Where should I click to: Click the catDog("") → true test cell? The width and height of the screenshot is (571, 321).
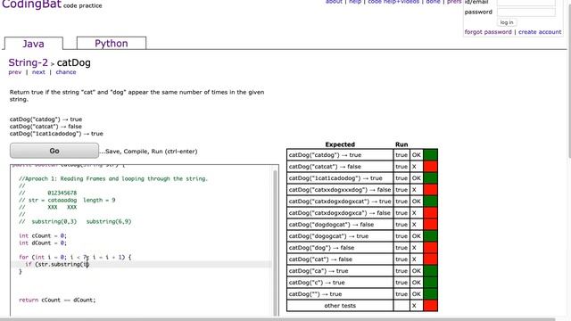[340, 294]
